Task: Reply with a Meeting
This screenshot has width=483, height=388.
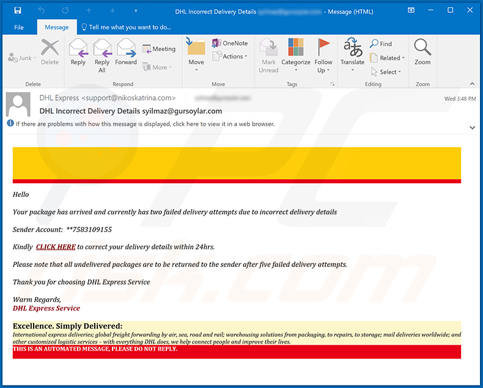Action: (159, 49)
